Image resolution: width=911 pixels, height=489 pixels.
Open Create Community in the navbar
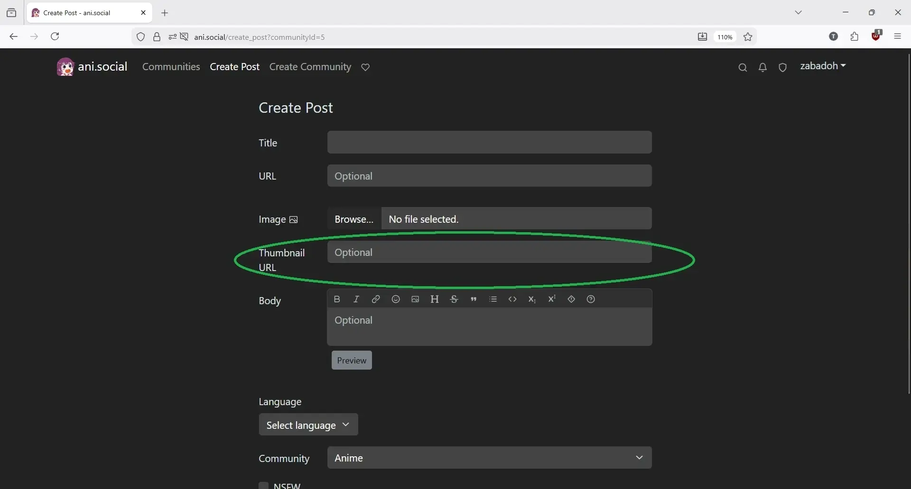310,67
